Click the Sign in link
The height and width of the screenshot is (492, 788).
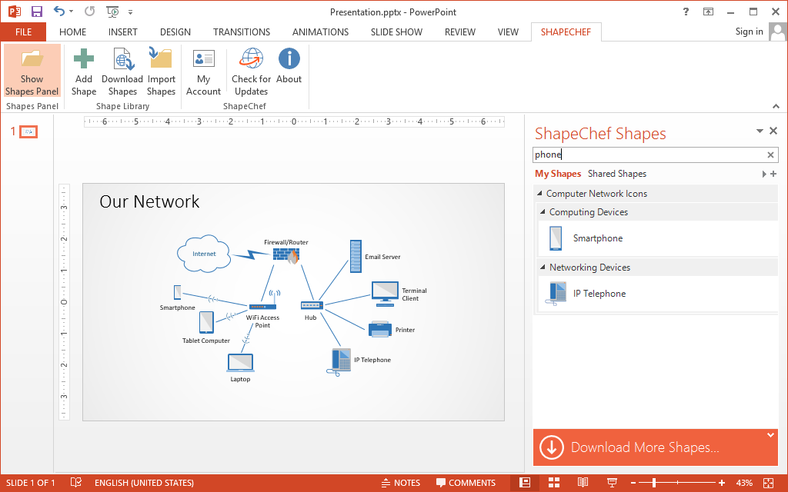point(749,32)
